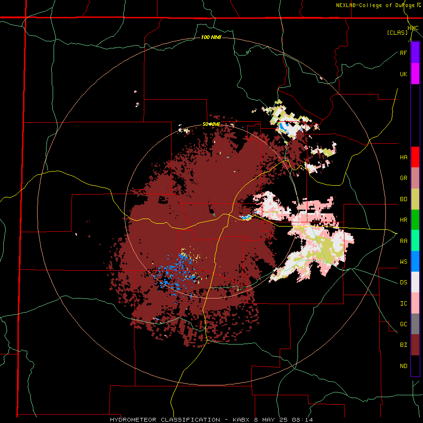Select the GC gray legend block
This screenshot has height=423, width=423.
coord(415,324)
